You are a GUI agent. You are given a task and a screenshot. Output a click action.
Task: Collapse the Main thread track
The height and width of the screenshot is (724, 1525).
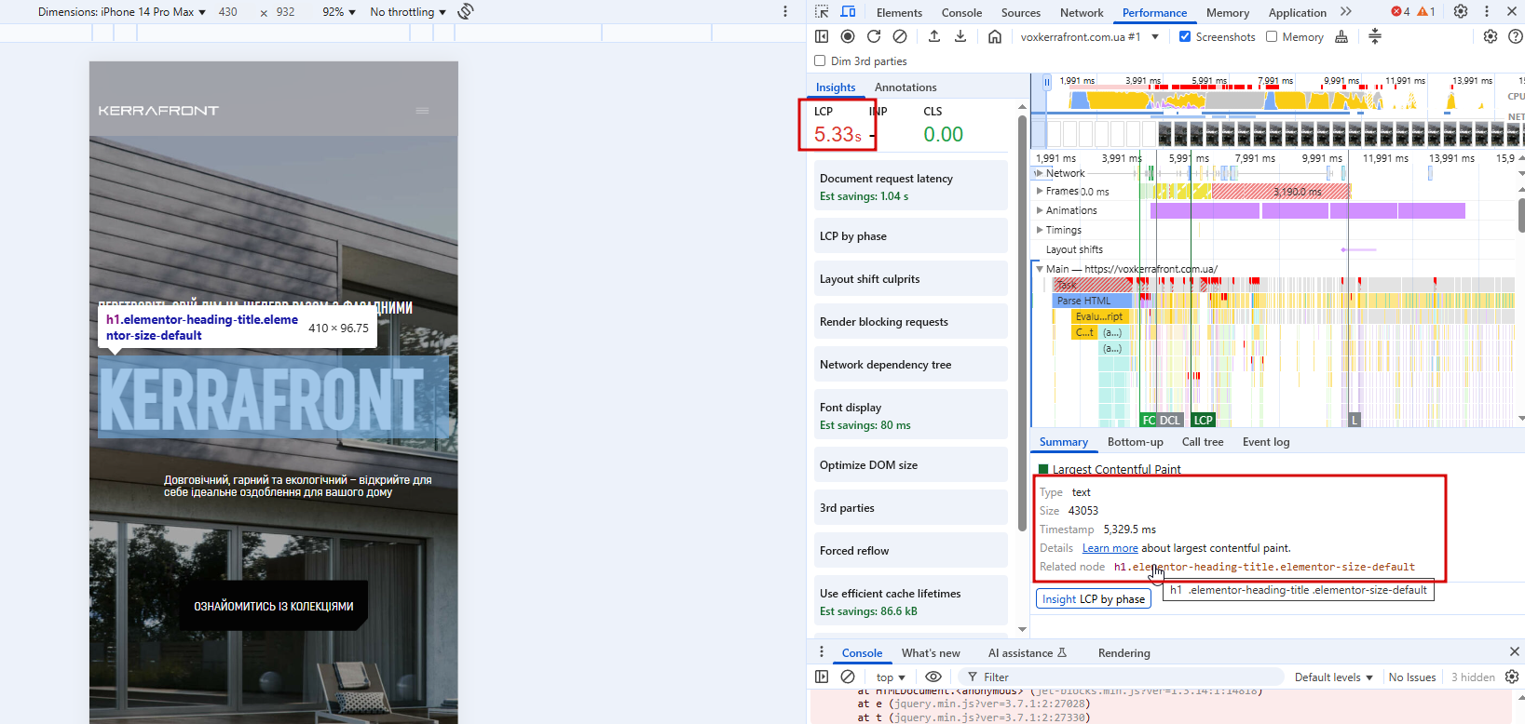(1040, 269)
